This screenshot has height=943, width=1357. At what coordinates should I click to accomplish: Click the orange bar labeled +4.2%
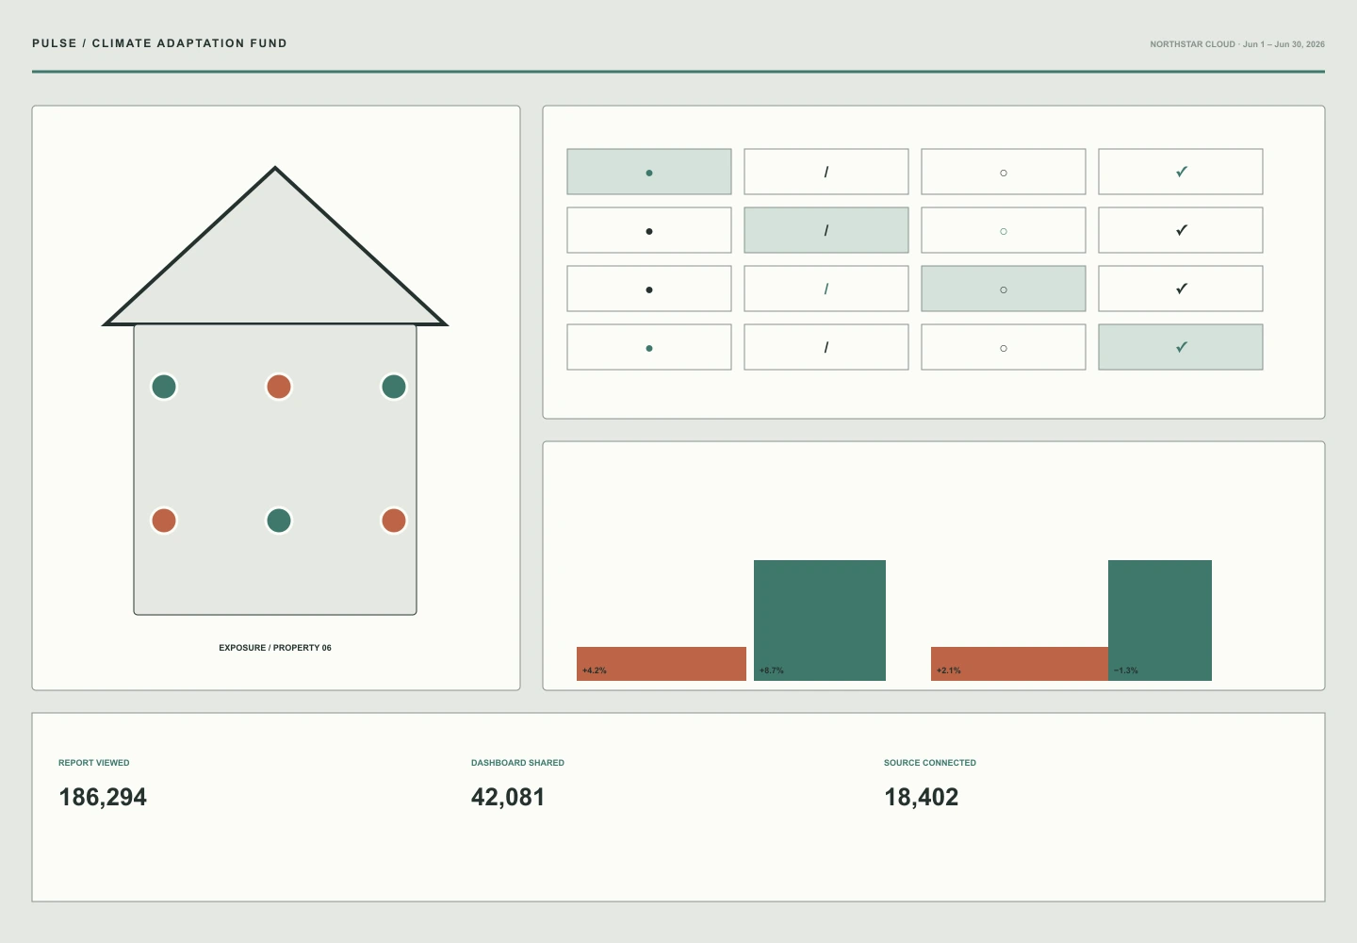pos(662,664)
